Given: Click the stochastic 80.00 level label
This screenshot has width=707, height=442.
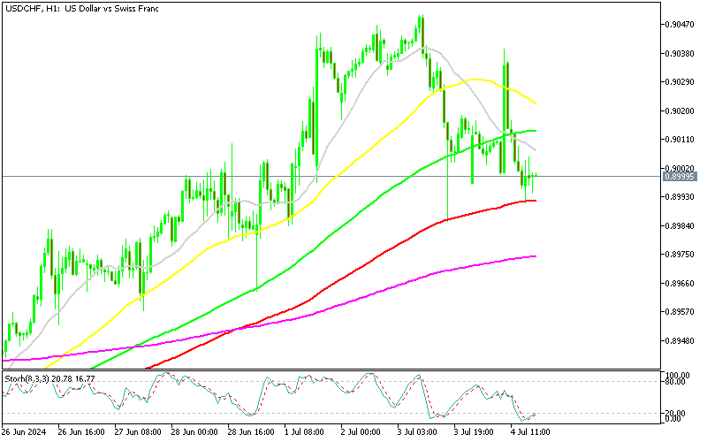Looking at the screenshot, I should pyautogui.click(x=677, y=383).
